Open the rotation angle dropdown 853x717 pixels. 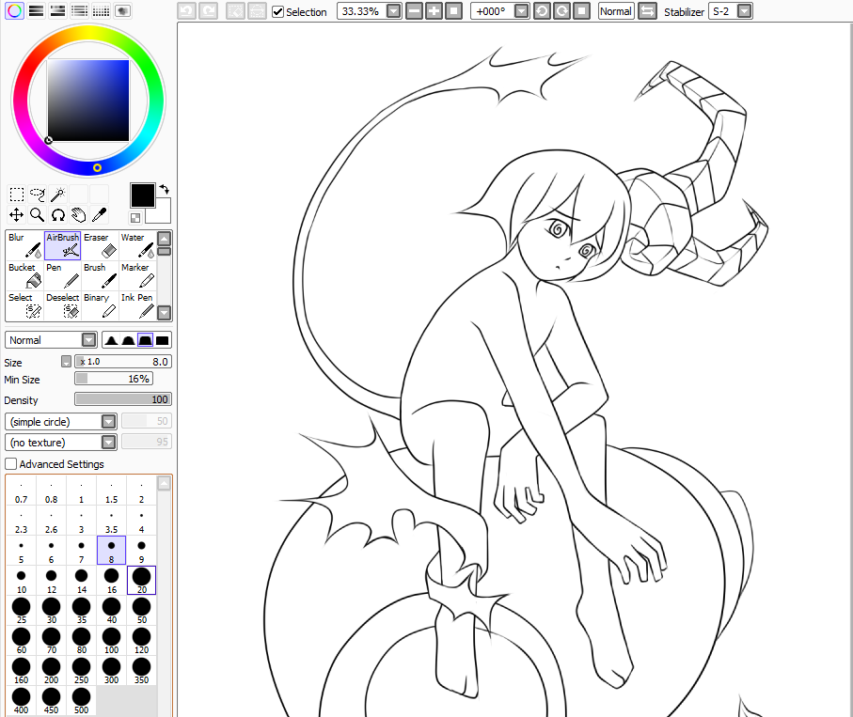(x=521, y=11)
